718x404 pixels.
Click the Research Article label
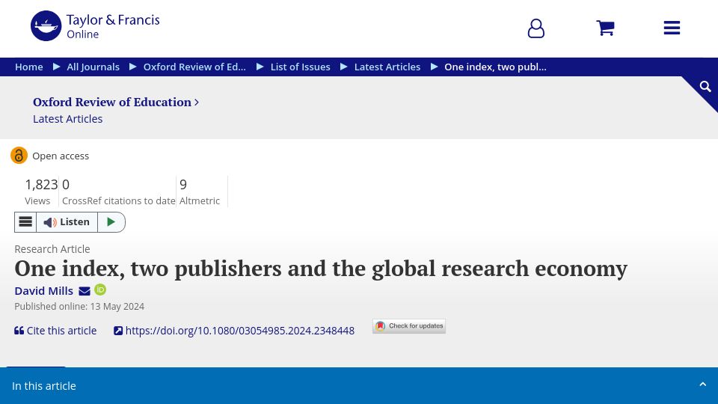(x=52, y=249)
